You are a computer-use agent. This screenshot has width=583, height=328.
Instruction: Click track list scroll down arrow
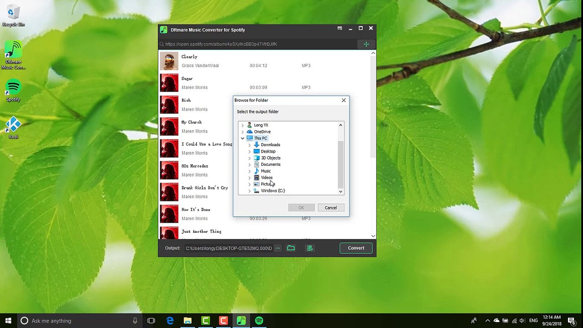(x=373, y=236)
